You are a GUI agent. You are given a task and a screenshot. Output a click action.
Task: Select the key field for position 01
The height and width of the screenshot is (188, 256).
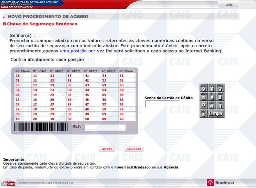point(26,76)
